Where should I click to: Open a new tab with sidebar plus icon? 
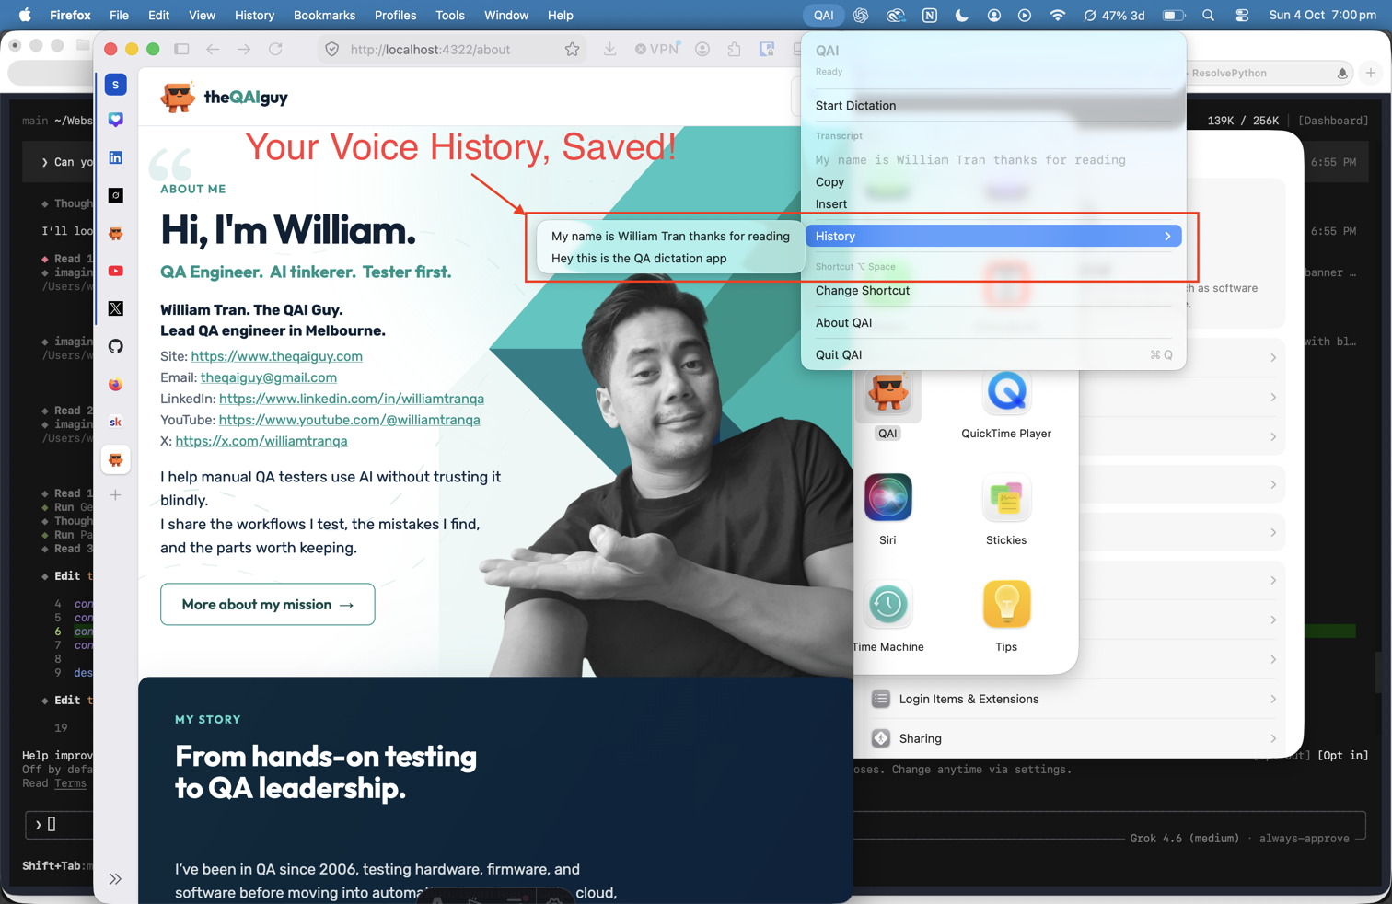116,495
